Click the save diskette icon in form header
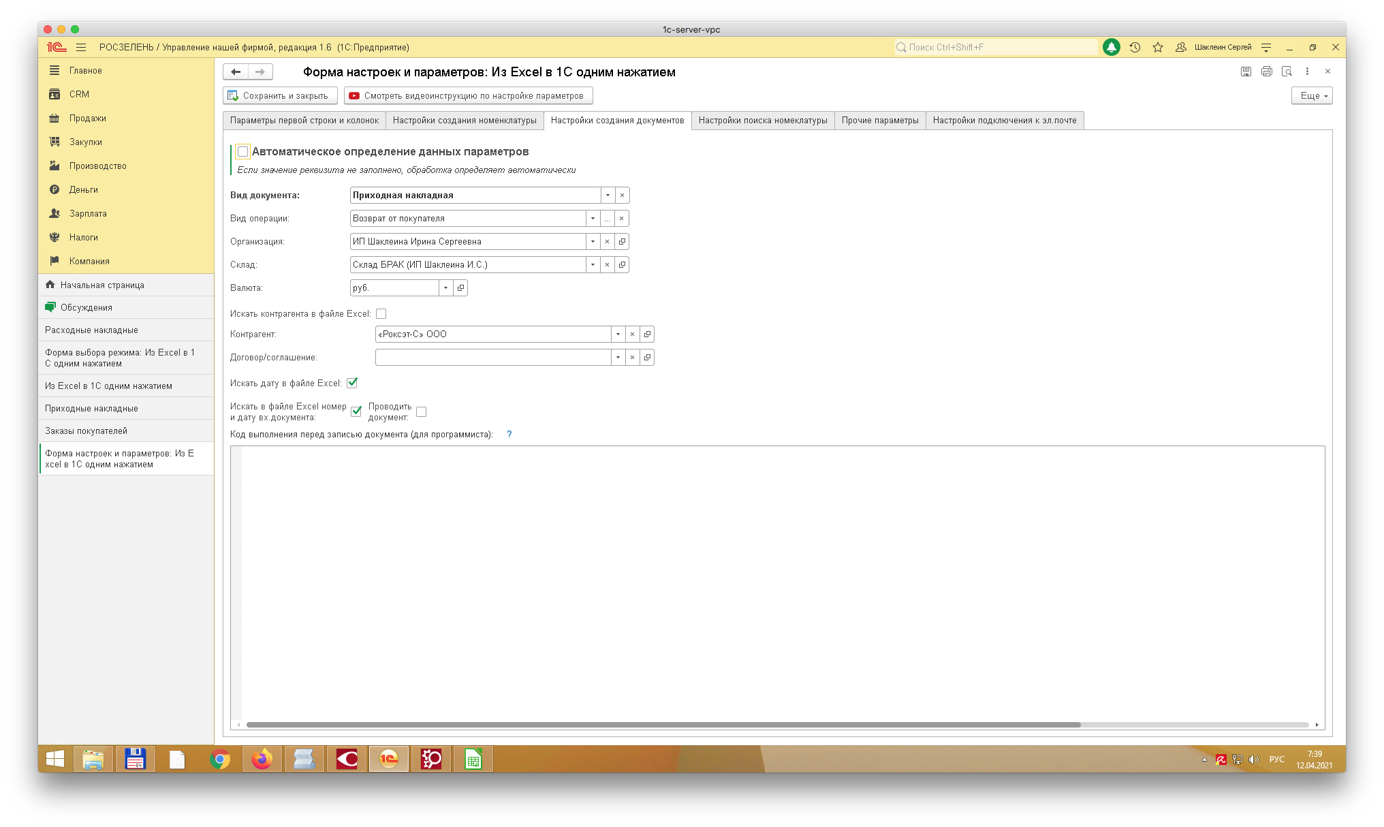The height and width of the screenshot is (827, 1384). [x=1246, y=72]
